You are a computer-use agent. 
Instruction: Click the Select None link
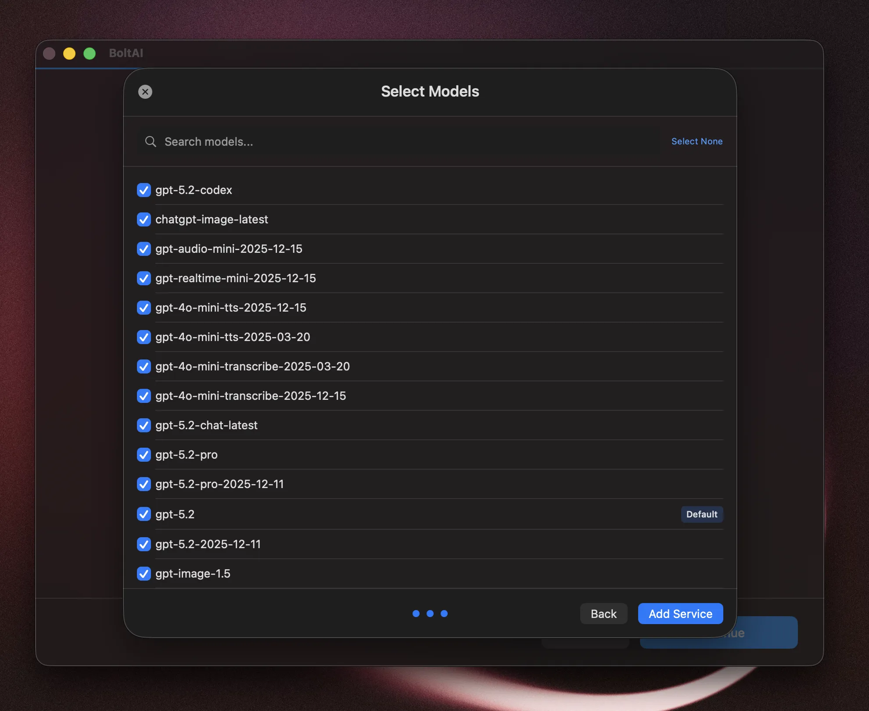[697, 141]
